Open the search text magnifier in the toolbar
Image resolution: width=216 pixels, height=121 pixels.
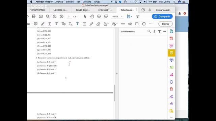[48, 16]
